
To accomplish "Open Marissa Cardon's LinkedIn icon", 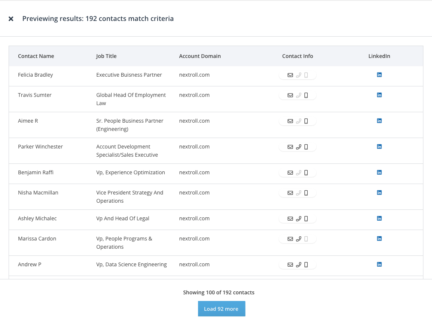I will [379, 239].
